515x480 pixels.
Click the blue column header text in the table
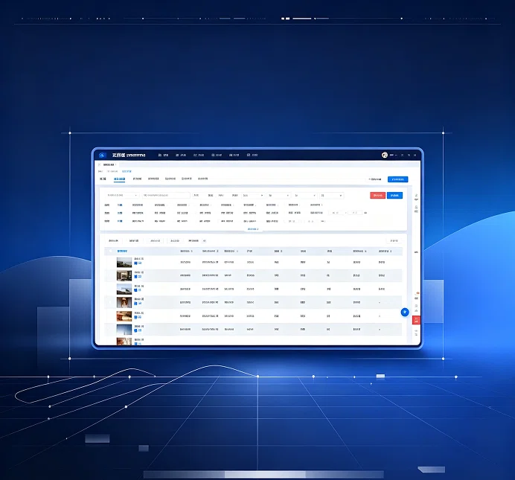click(122, 252)
